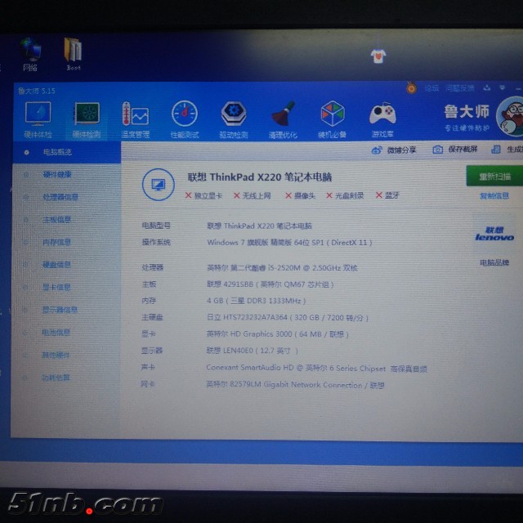Click the Lenovo 联想 brand logo
This screenshot has height=523, width=523.
(x=494, y=234)
